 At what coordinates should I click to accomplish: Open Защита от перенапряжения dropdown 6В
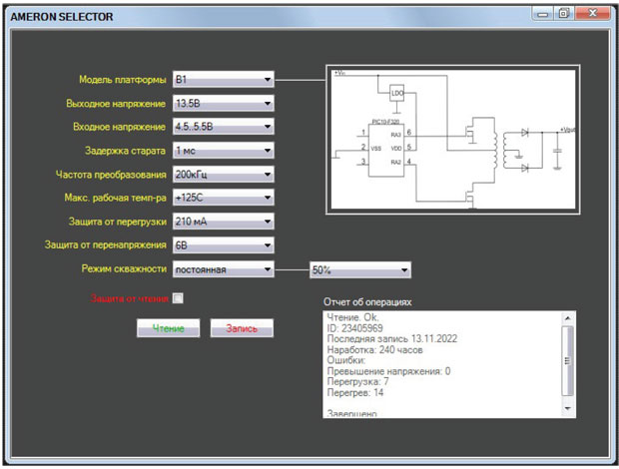tap(223, 244)
